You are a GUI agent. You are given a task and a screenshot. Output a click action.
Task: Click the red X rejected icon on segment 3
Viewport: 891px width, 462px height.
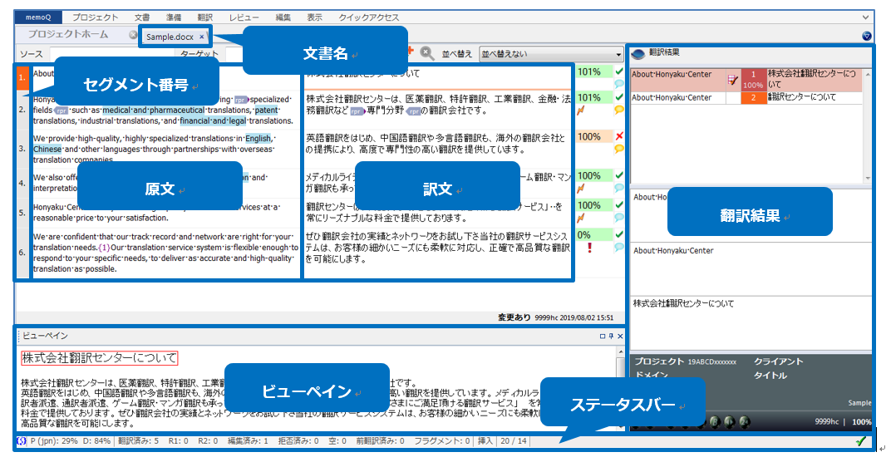click(x=618, y=135)
